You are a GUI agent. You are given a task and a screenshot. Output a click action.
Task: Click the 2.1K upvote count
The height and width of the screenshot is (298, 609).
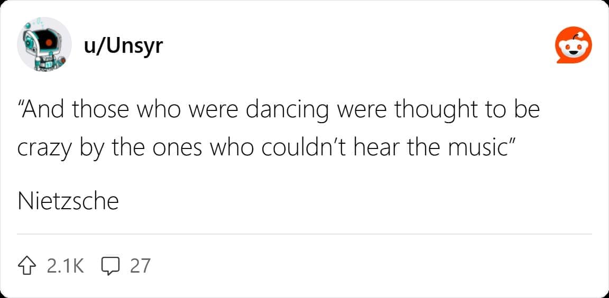click(x=65, y=265)
